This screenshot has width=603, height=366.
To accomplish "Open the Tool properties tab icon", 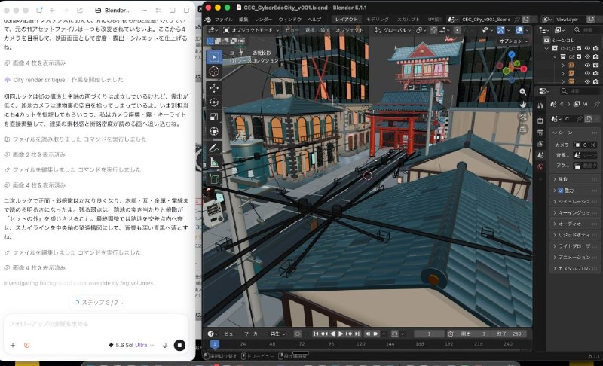I will [540, 105].
